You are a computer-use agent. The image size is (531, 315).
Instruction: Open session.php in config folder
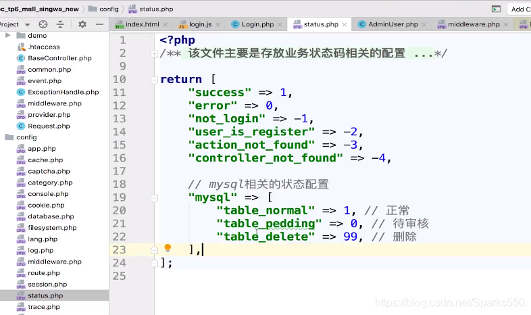click(47, 284)
